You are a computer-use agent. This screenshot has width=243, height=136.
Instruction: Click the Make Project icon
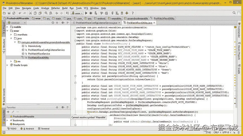coord(67,13)
